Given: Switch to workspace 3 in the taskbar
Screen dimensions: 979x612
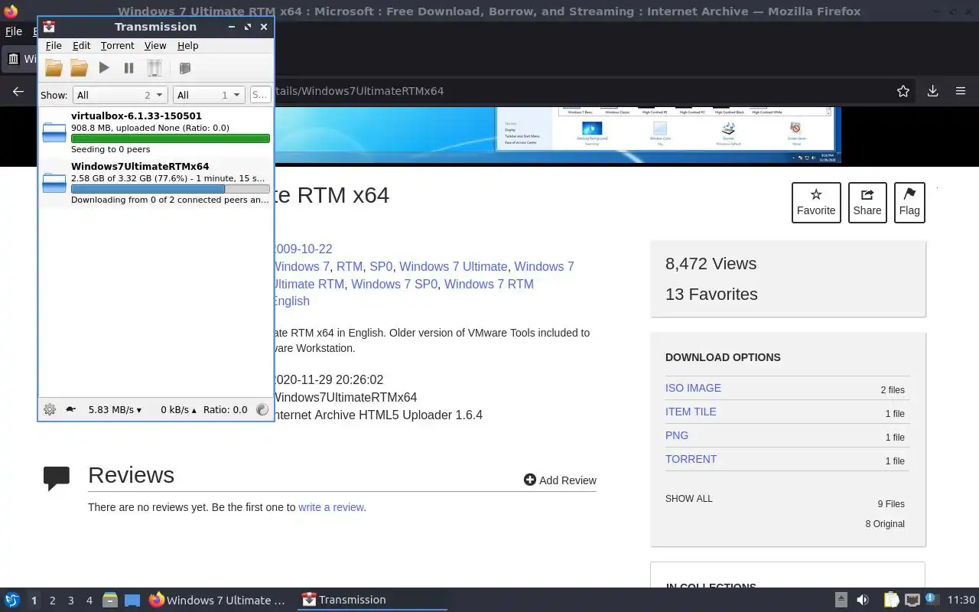Looking at the screenshot, I should click(70, 601).
